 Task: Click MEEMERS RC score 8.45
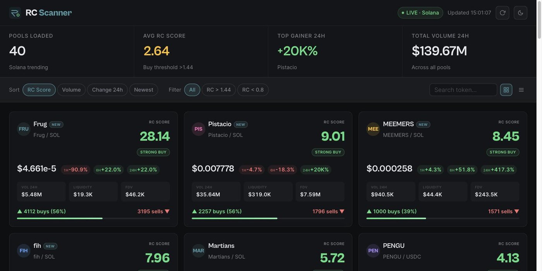506,136
